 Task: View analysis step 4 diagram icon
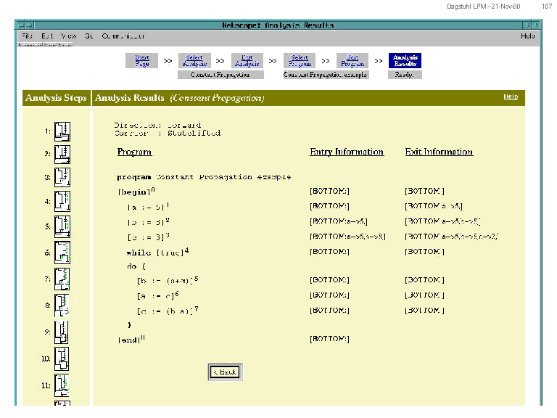pyautogui.click(x=62, y=201)
